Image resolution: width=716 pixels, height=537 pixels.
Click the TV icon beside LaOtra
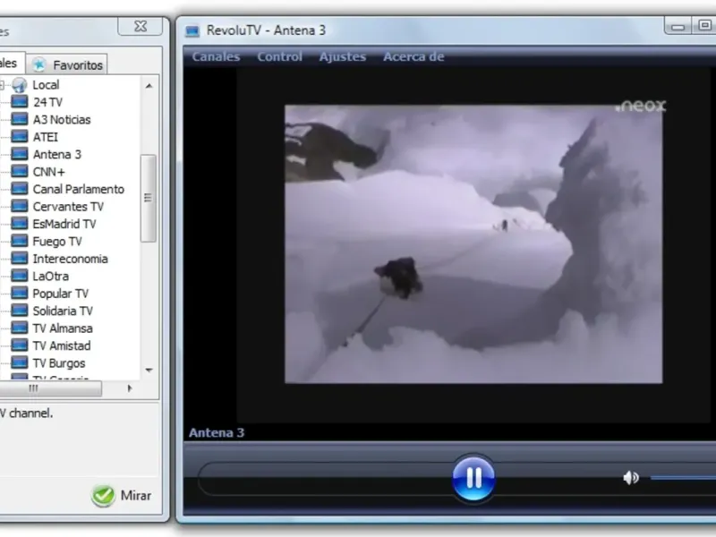click(19, 276)
